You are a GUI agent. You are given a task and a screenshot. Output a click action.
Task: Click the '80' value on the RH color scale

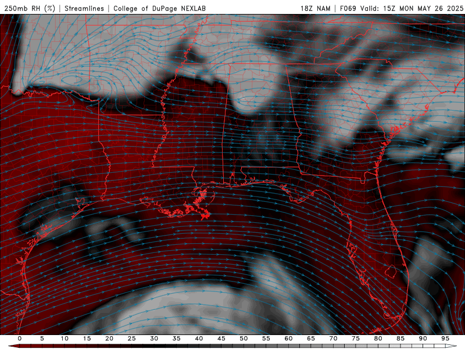[378, 339]
